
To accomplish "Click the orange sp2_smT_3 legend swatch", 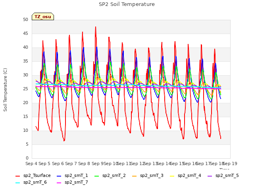I will 135,176.
